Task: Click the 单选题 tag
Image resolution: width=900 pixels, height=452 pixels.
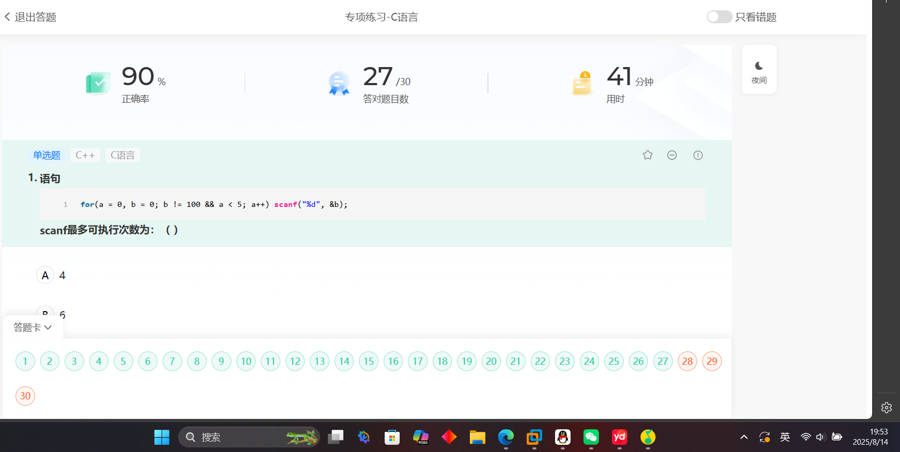Action: pyautogui.click(x=46, y=155)
